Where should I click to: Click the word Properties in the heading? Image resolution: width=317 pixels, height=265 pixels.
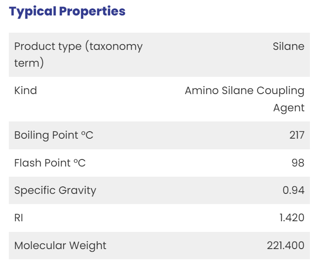[92, 12]
